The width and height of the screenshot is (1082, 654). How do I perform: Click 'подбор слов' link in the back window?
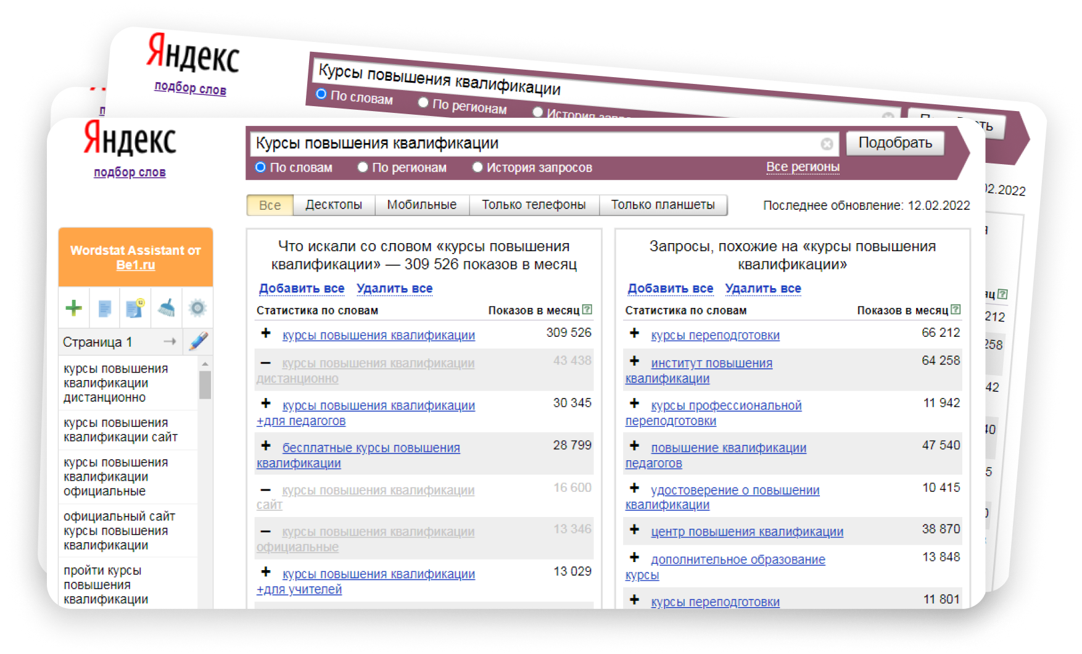tap(190, 88)
